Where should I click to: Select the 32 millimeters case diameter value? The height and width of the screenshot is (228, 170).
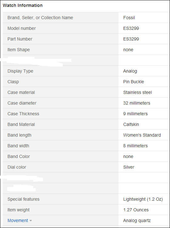[x=137, y=103]
